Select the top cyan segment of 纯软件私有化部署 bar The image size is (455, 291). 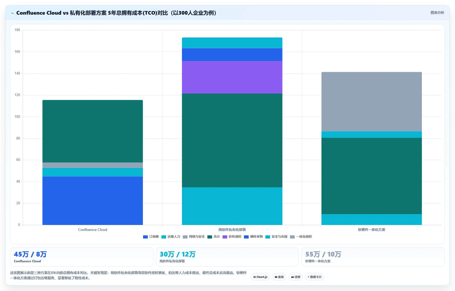(x=232, y=43)
